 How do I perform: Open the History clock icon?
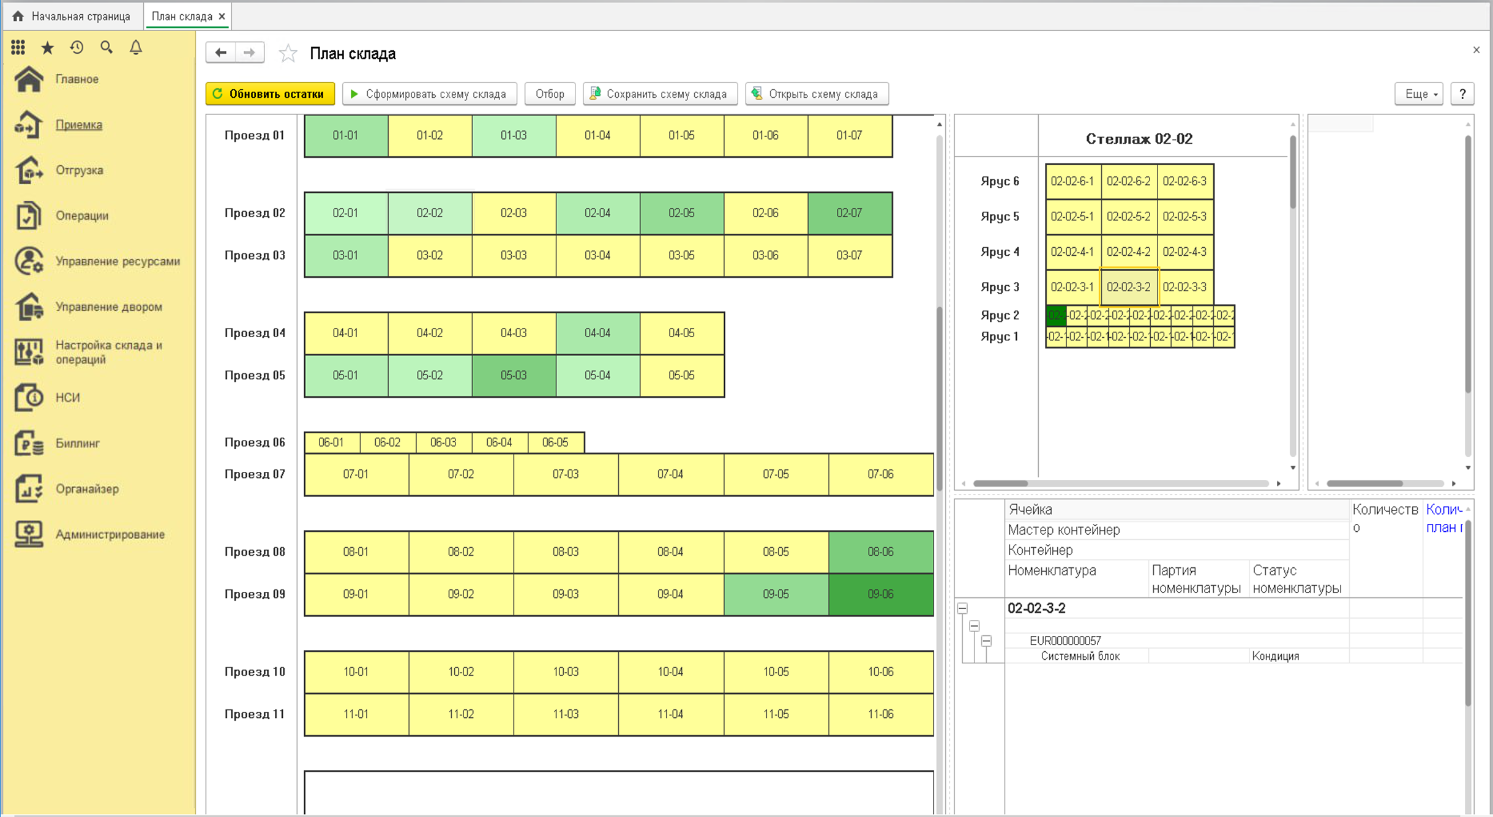[77, 47]
